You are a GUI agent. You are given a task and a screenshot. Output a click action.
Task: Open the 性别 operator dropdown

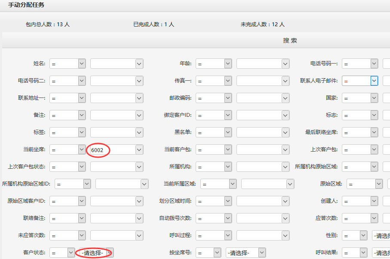(354, 235)
